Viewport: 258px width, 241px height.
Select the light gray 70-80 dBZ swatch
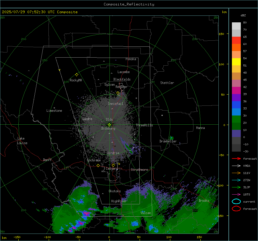pos(236,26)
